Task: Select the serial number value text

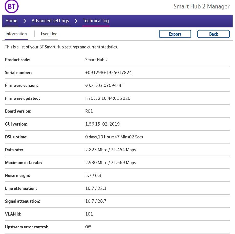Action: tap(108, 73)
